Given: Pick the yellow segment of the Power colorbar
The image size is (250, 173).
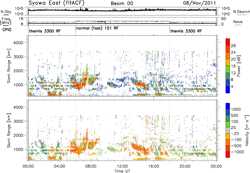Looking at the screenshot, I should point(228,62).
